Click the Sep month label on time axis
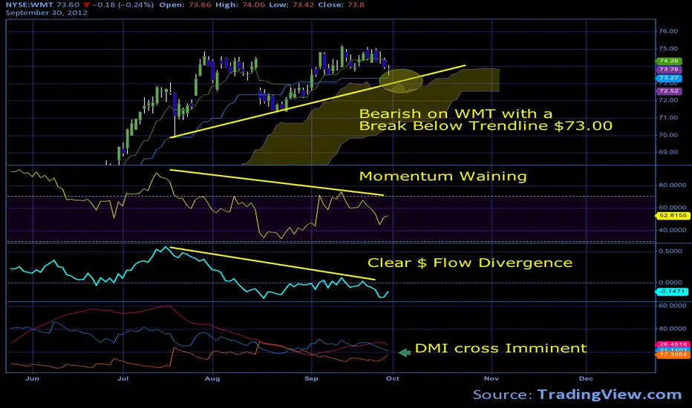The height and width of the screenshot is (408, 692). pos(311,378)
